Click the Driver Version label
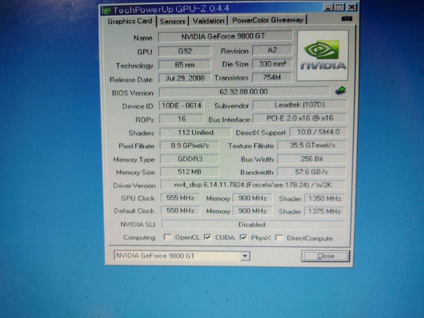424x318 pixels. click(x=134, y=185)
